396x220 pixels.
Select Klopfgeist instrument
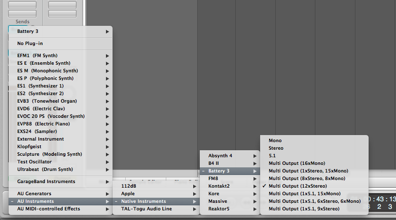click(61, 147)
